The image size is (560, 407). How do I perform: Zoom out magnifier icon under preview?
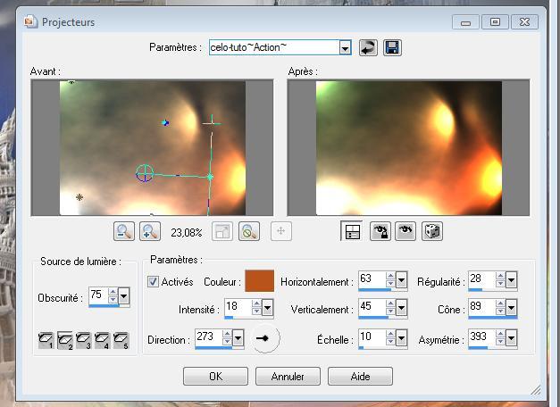(124, 231)
